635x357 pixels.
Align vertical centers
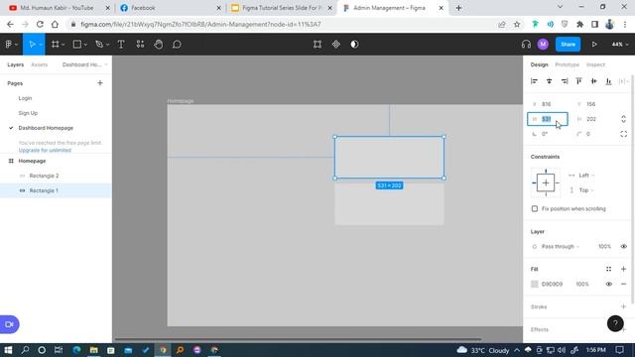593,81
